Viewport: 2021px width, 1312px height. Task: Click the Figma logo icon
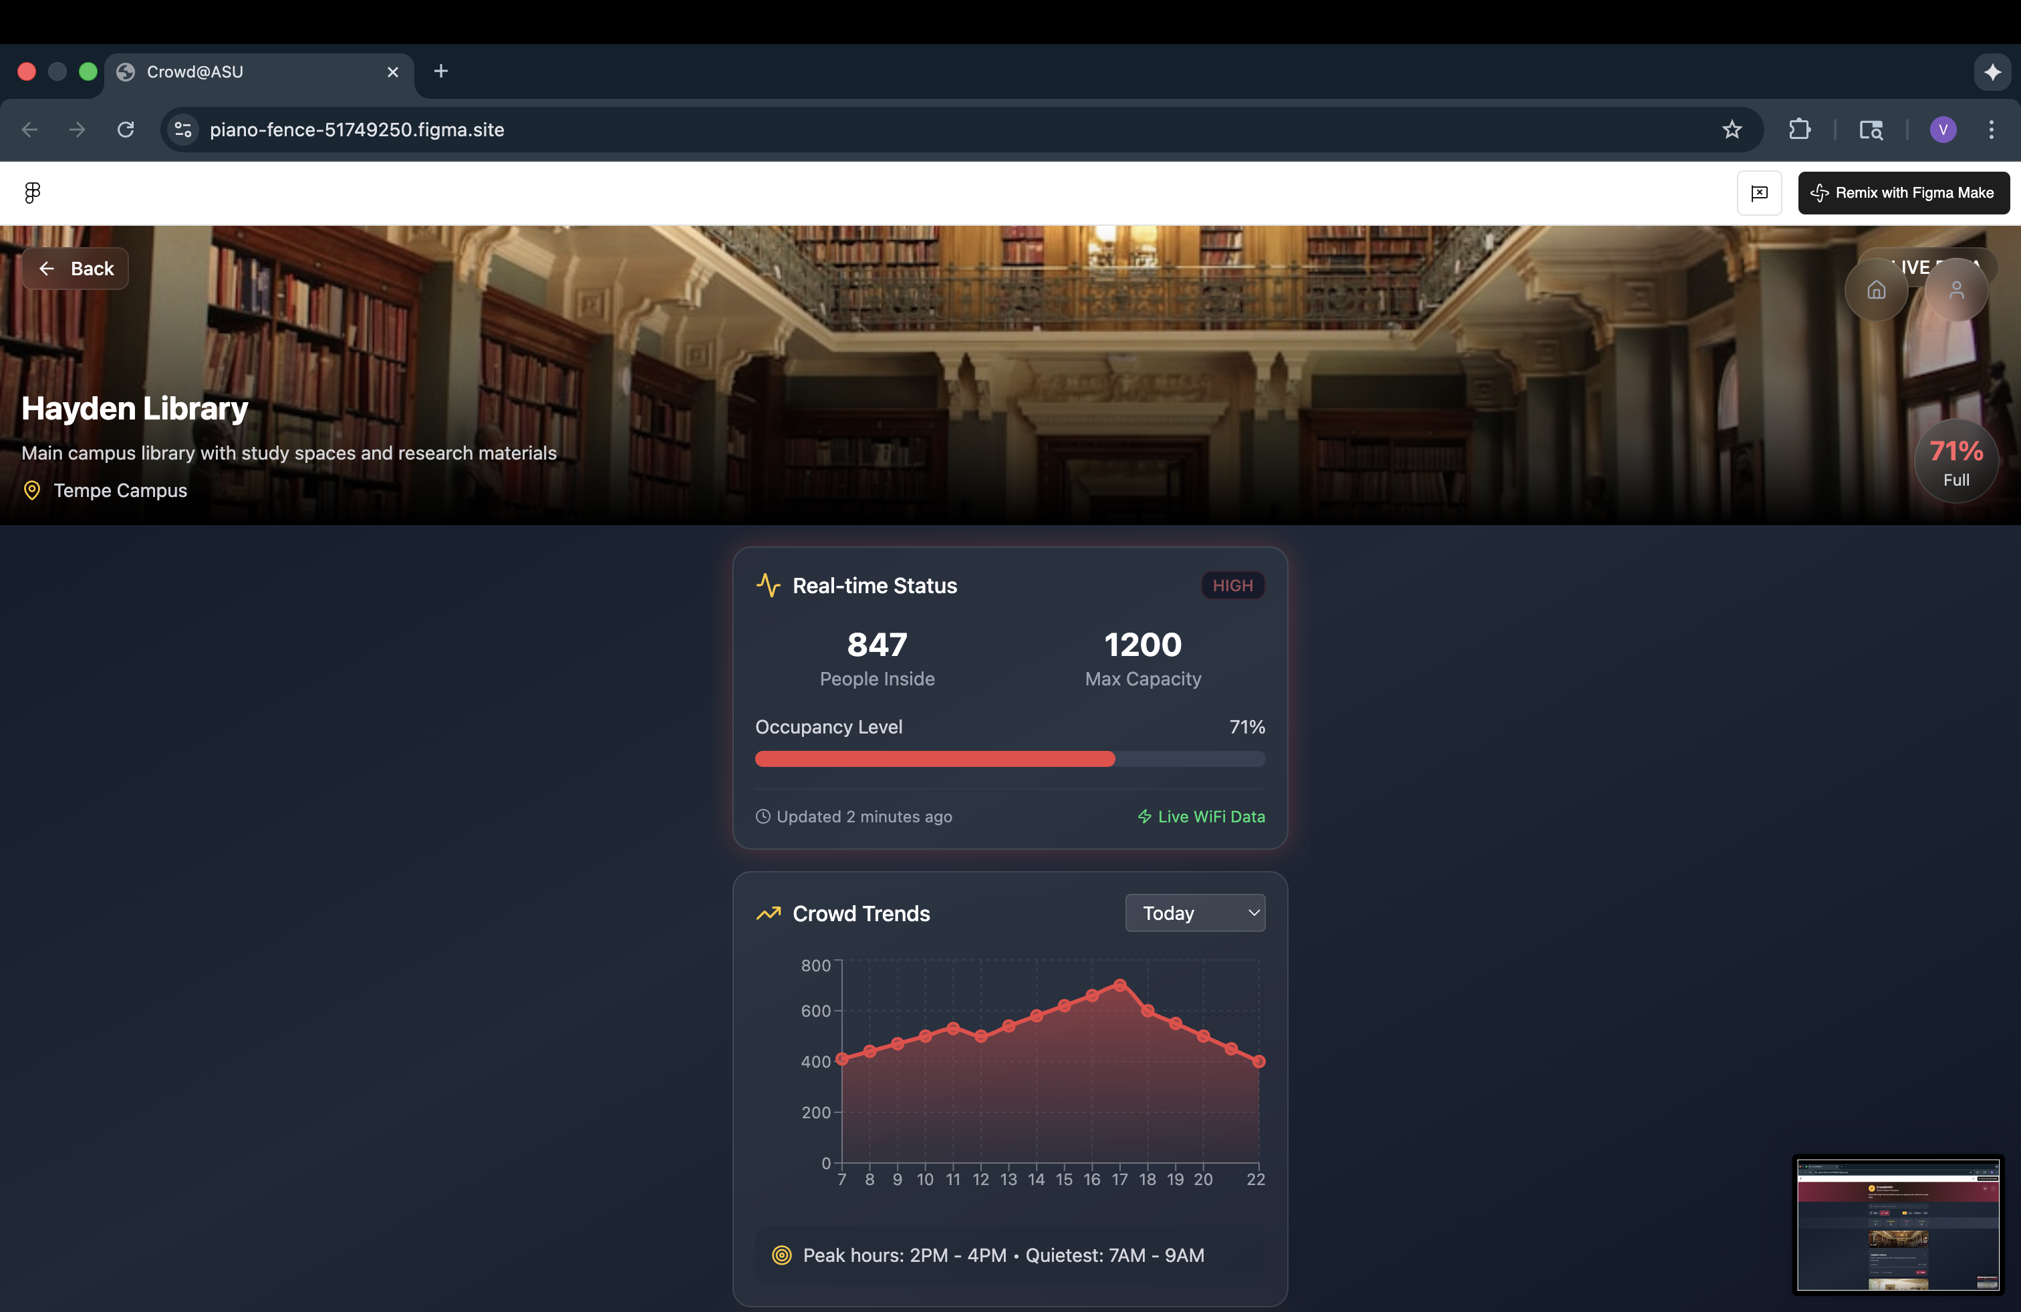[32, 192]
